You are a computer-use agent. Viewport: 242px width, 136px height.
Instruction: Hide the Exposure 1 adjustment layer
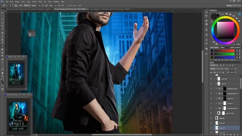coord(211,98)
